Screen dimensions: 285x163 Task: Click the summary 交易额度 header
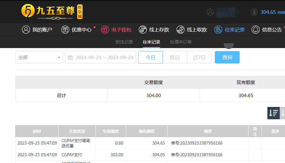tap(154, 83)
